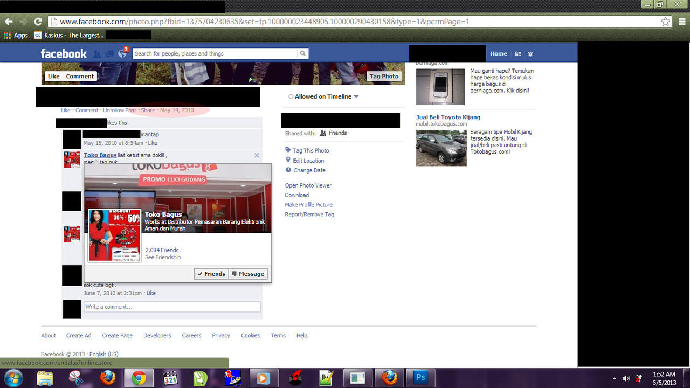This screenshot has width=690, height=388.
Task: Click the search magnifier button
Action: click(303, 53)
